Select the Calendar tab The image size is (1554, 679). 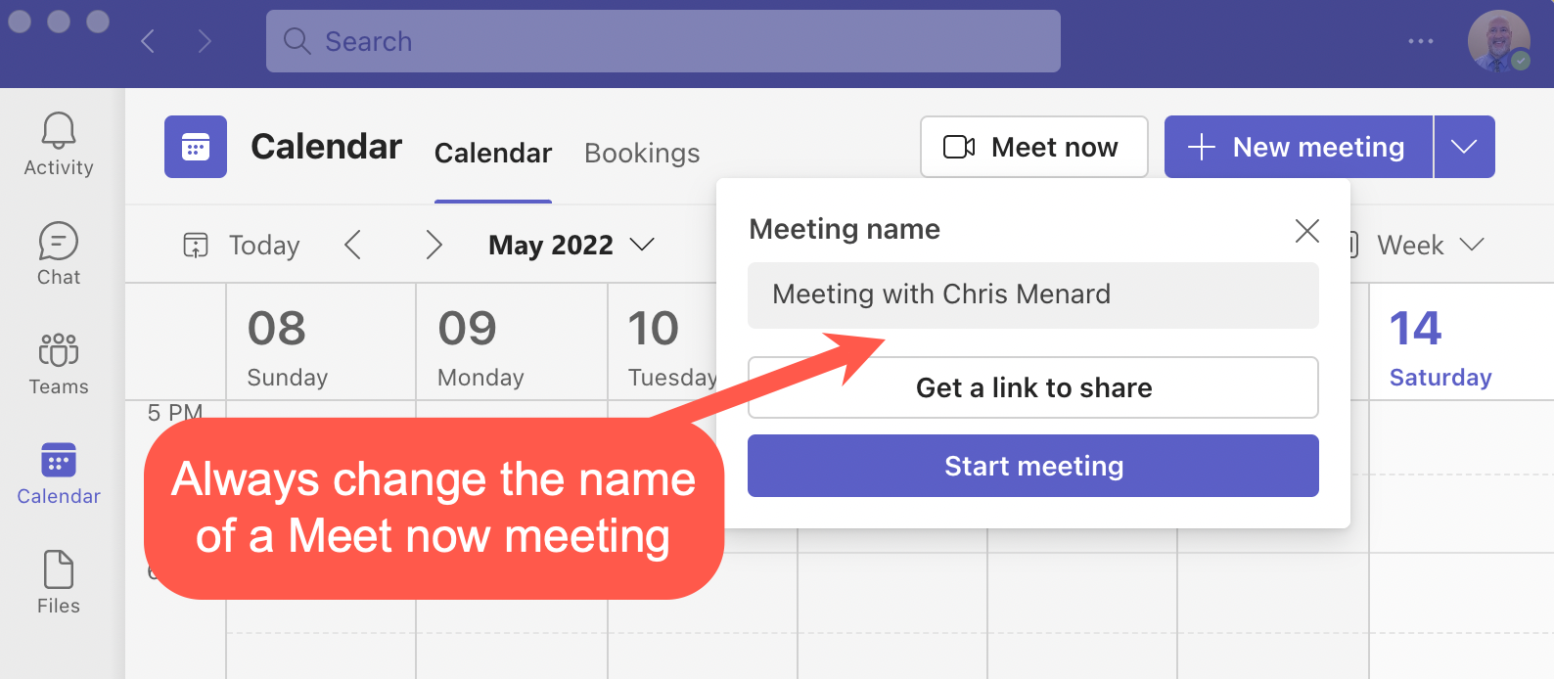pyautogui.click(x=492, y=153)
